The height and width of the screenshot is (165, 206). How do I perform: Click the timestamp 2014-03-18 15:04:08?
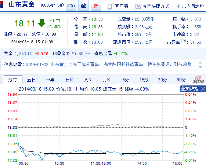click(32, 42)
